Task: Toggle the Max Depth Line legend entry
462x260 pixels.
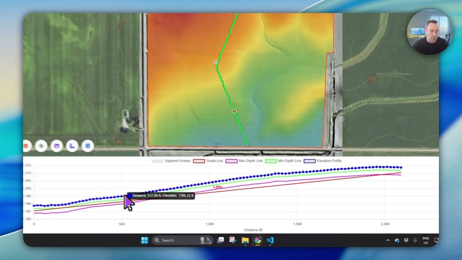Action: [x=244, y=161]
